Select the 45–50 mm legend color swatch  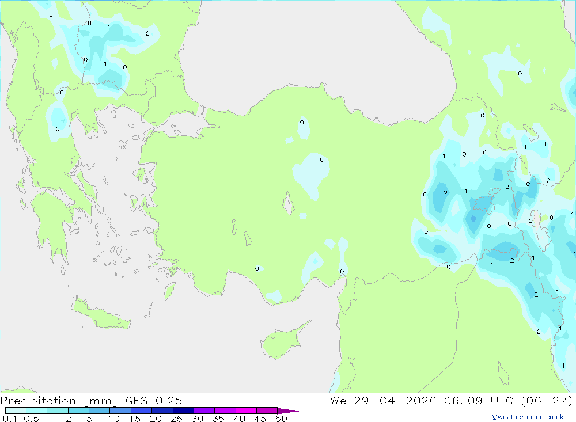[267, 410]
